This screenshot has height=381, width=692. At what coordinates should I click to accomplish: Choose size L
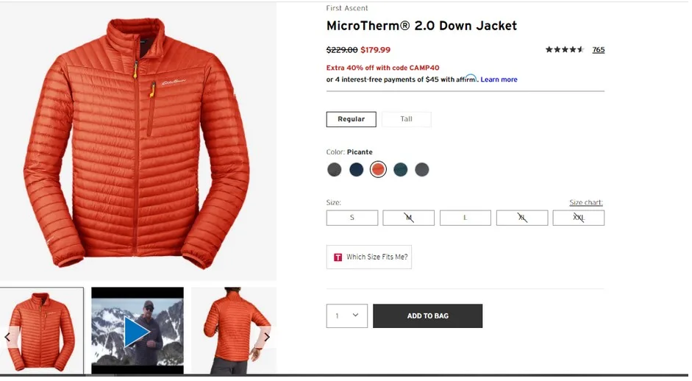click(466, 218)
